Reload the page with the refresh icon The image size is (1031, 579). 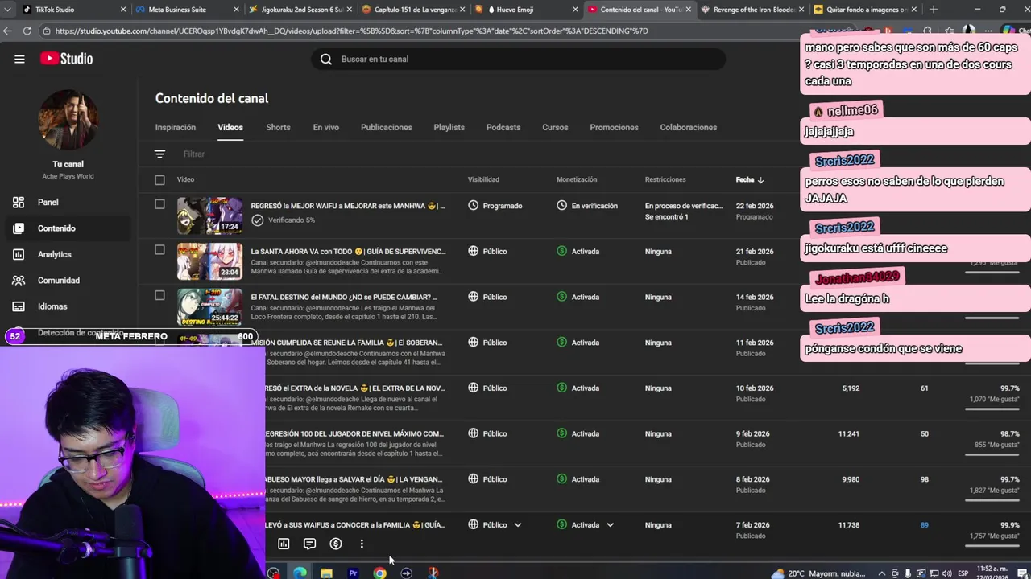pos(27,31)
